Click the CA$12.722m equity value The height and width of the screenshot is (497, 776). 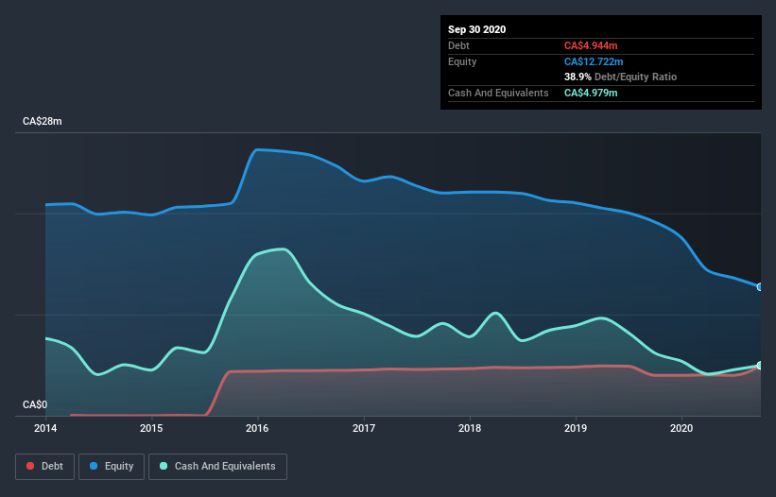coord(594,61)
